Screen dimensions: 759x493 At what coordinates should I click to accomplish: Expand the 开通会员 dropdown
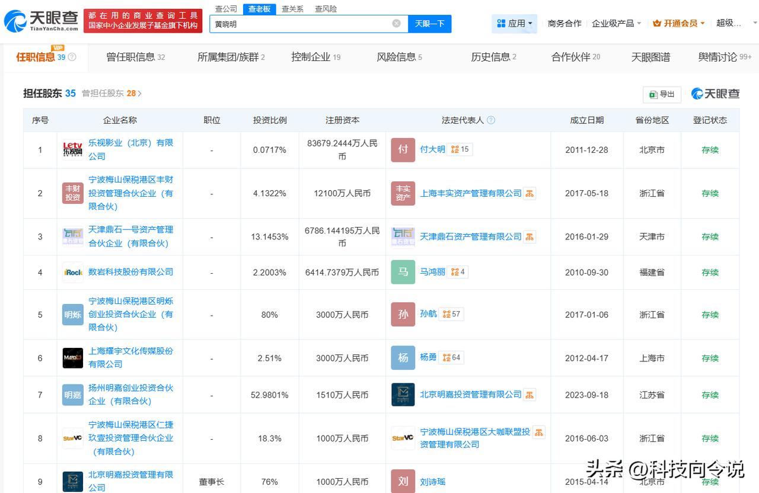[679, 24]
